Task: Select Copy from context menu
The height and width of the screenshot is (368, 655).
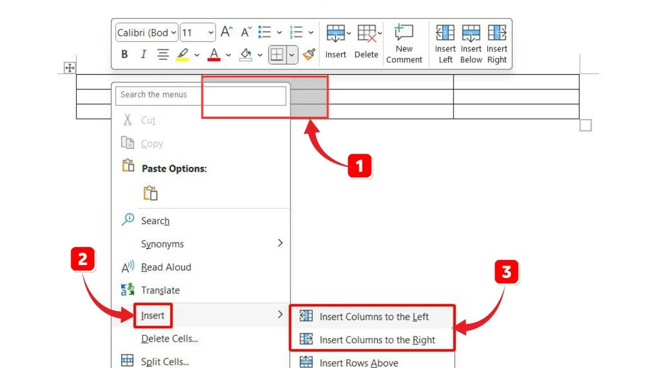Action: pos(201,143)
